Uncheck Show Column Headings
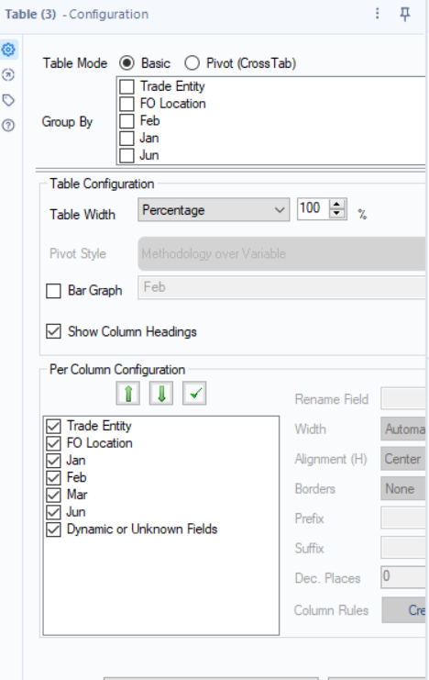 coord(53,332)
